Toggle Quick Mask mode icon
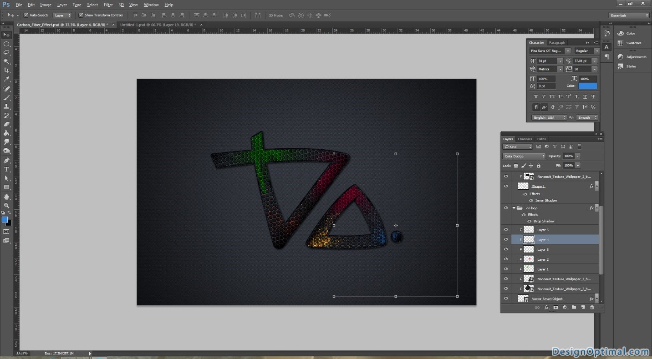 point(6,232)
